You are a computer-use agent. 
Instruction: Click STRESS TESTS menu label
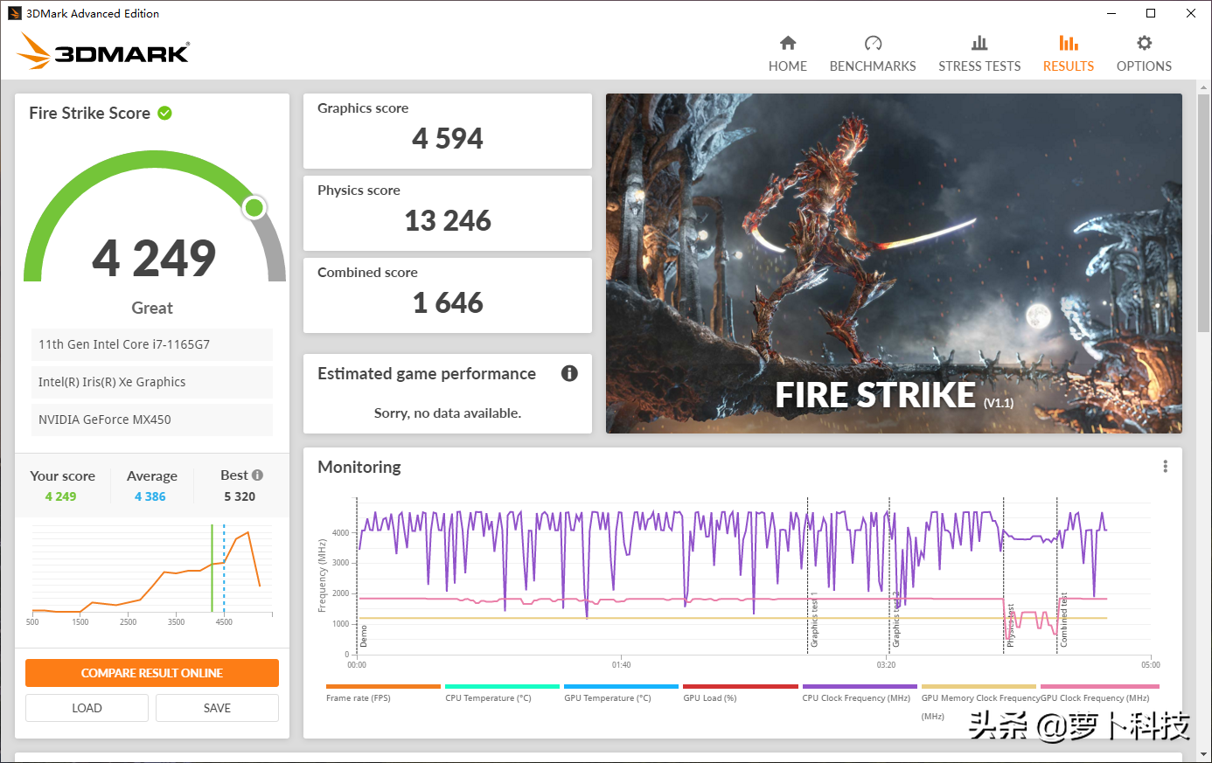point(979,66)
